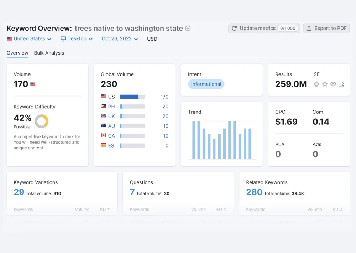
Task: Click the star SERP feature icon
Action: [x=325, y=84]
